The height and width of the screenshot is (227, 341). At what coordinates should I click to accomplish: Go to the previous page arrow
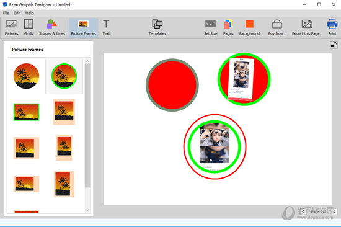point(304,211)
